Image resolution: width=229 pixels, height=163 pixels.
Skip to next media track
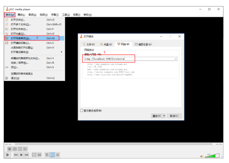26,155
